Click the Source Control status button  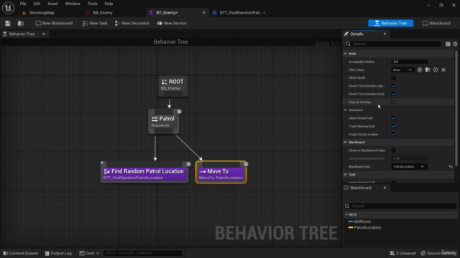pos(439,253)
